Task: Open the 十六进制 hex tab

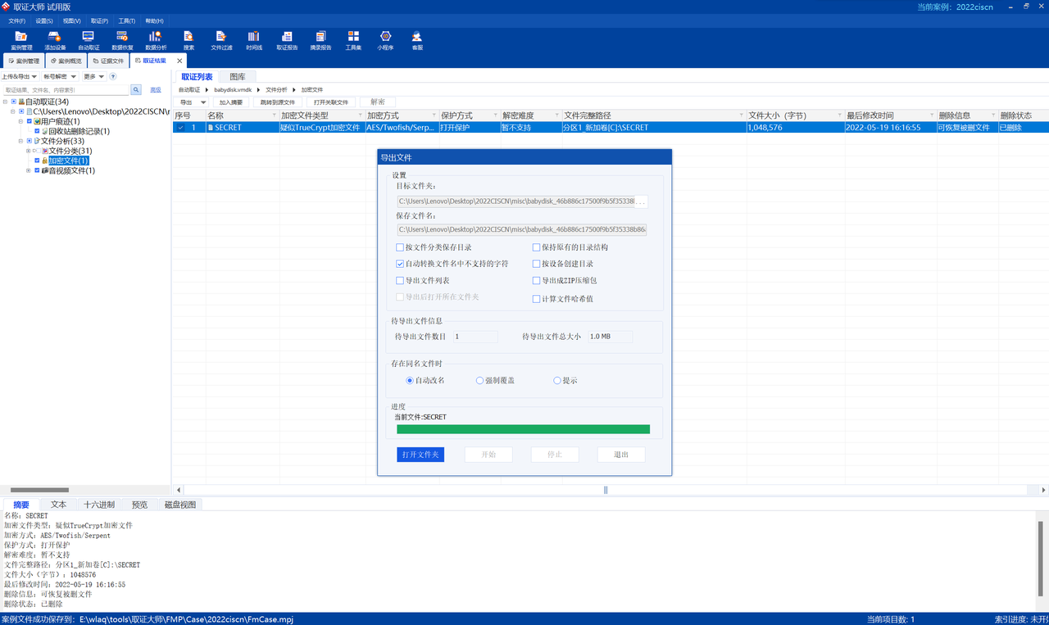Action: click(99, 505)
